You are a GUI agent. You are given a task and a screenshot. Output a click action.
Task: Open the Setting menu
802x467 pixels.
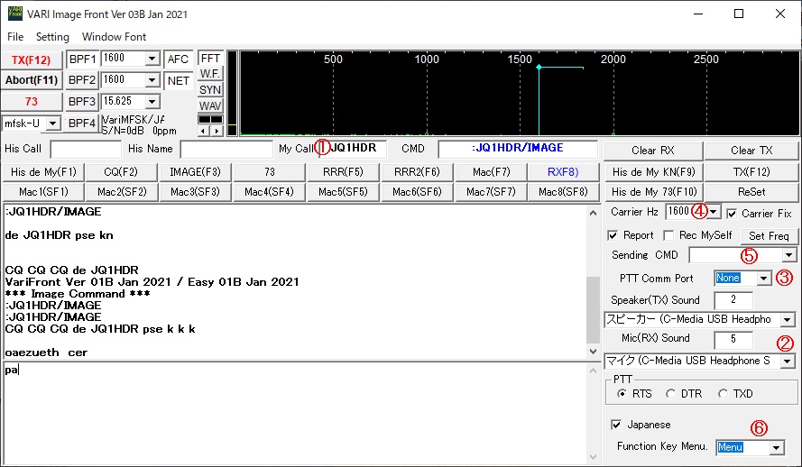point(52,37)
